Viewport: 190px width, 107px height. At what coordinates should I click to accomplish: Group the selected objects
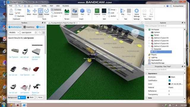pyautogui.click(x=112, y=10)
